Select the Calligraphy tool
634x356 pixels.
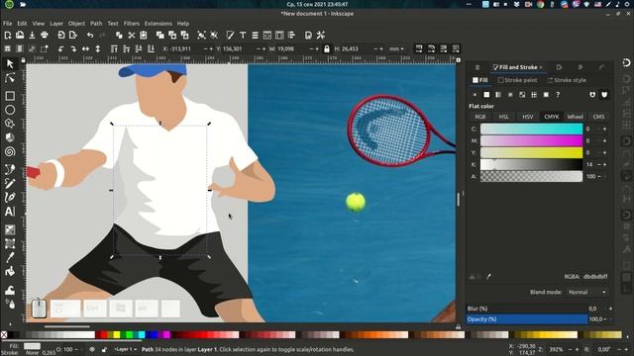(10, 198)
